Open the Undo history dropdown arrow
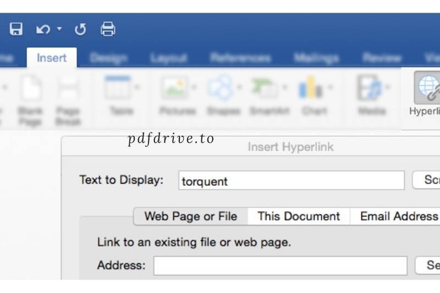The width and height of the screenshot is (440, 293). pos(59,29)
